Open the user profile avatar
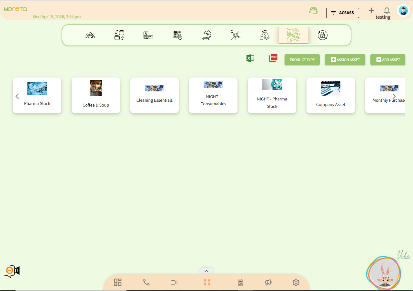413x291 pixels. click(403, 11)
